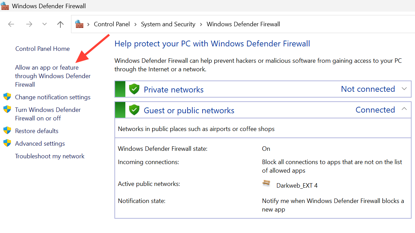Open Turn Windows Defender Firewall on or off
The height and width of the screenshot is (233, 415).
(48, 114)
